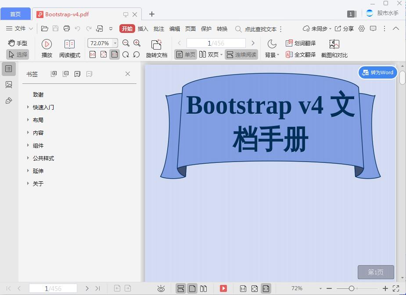This screenshot has height=295, width=406.
Task: Expand 组件 bookmark node
Action: pos(28,145)
